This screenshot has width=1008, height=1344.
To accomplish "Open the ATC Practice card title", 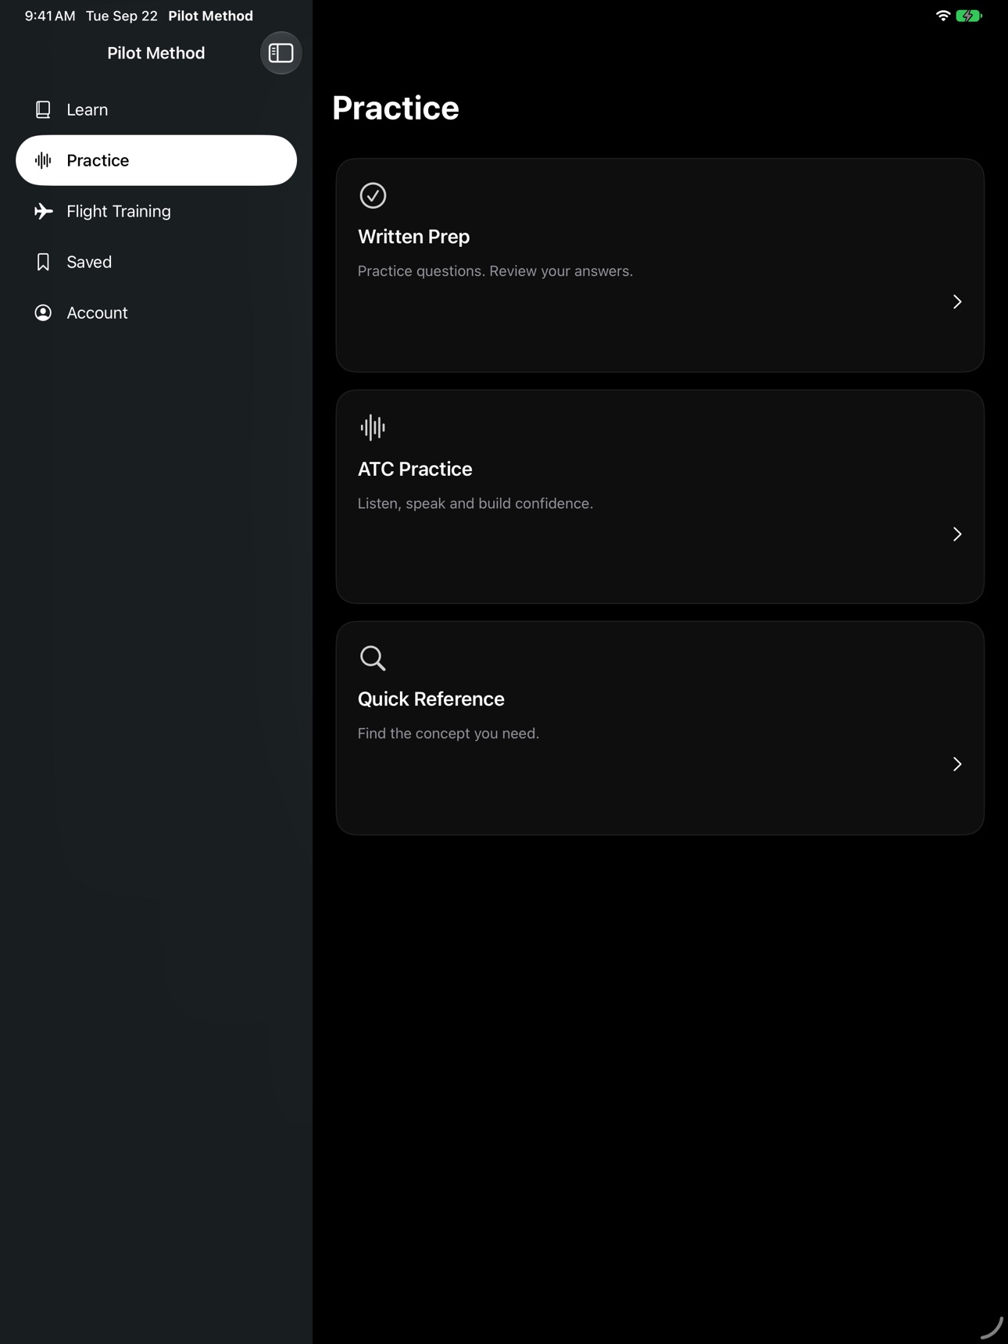I will [415, 469].
